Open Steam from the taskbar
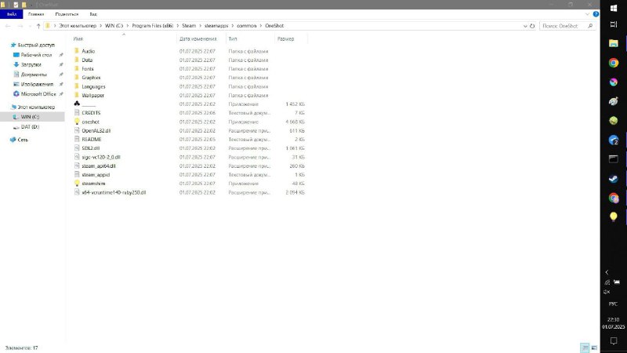This screenshot has height=353, width=627. click(614, 179)
